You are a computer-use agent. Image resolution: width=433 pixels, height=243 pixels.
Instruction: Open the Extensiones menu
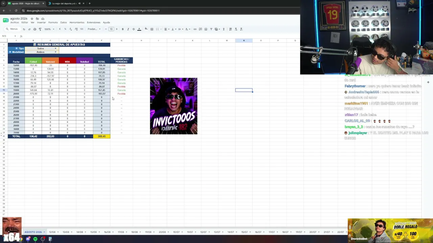(x=94, y=23)
